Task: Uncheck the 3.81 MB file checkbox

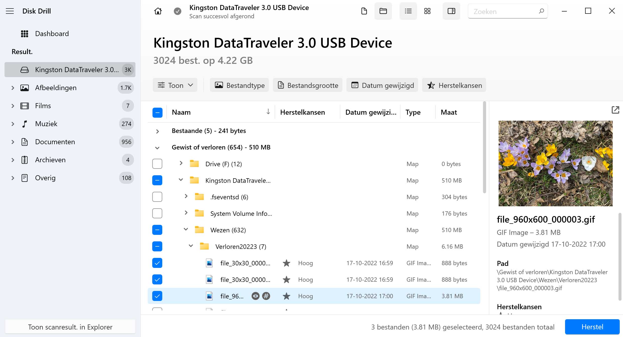Action: (x=157, y=296)
